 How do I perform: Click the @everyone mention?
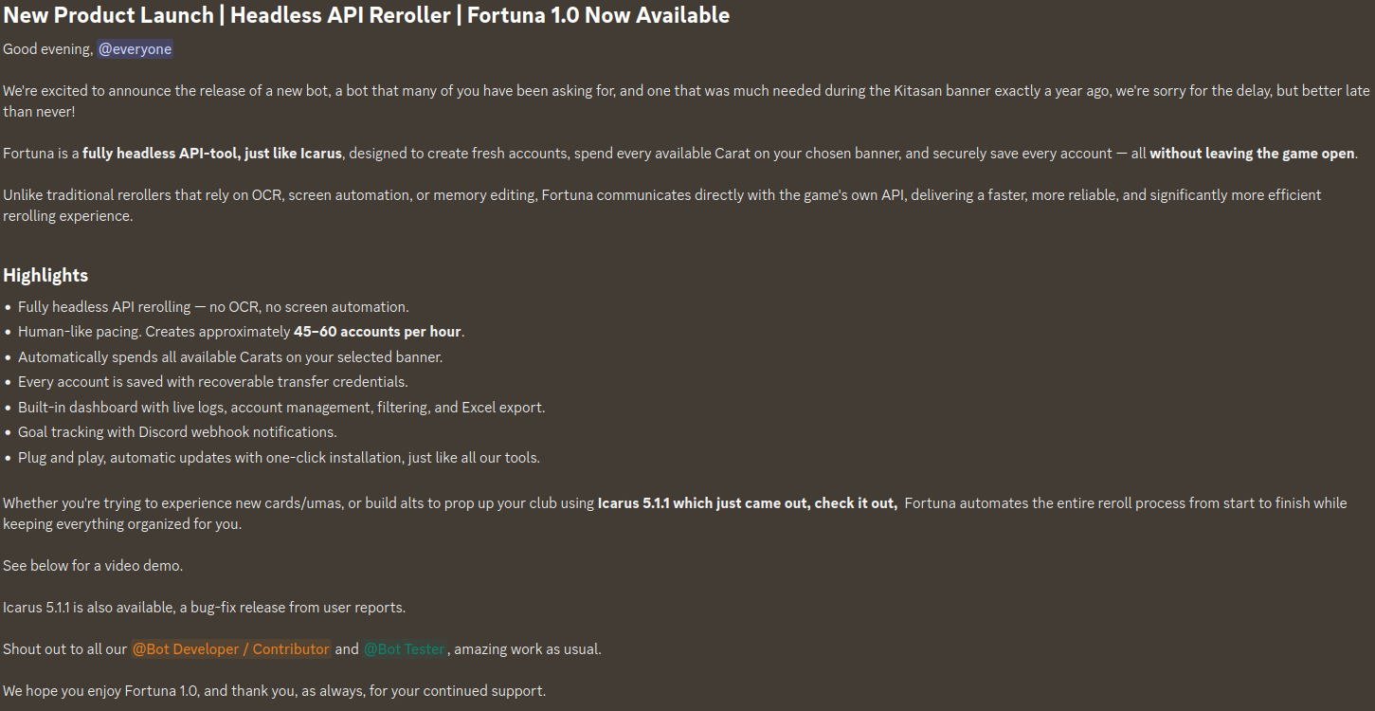(x=135, y=49)
